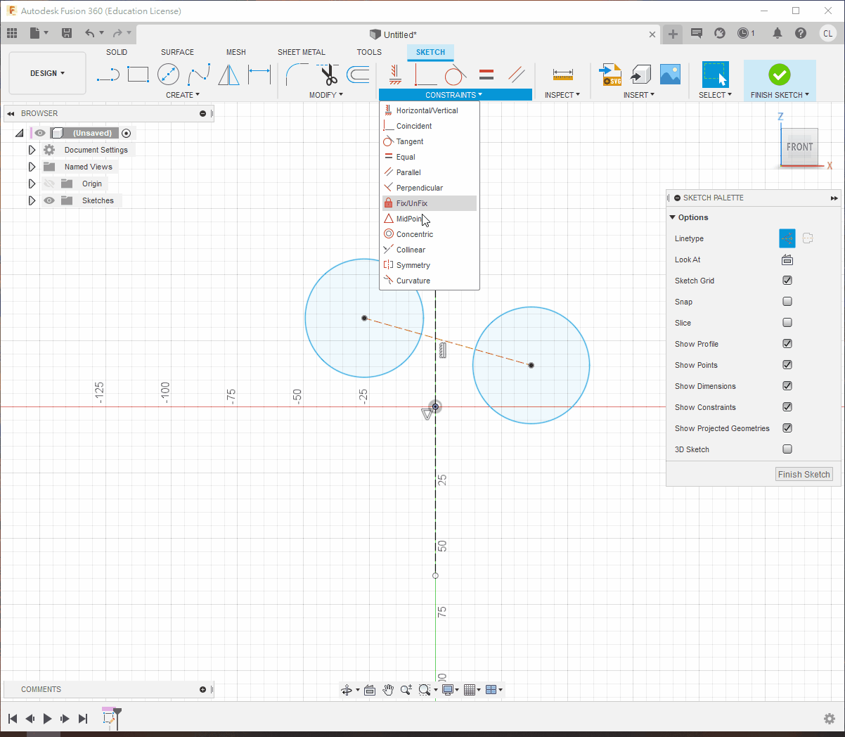845x737 pixels.
Task: Expand the Document Settings tree node
Action: 32,150
